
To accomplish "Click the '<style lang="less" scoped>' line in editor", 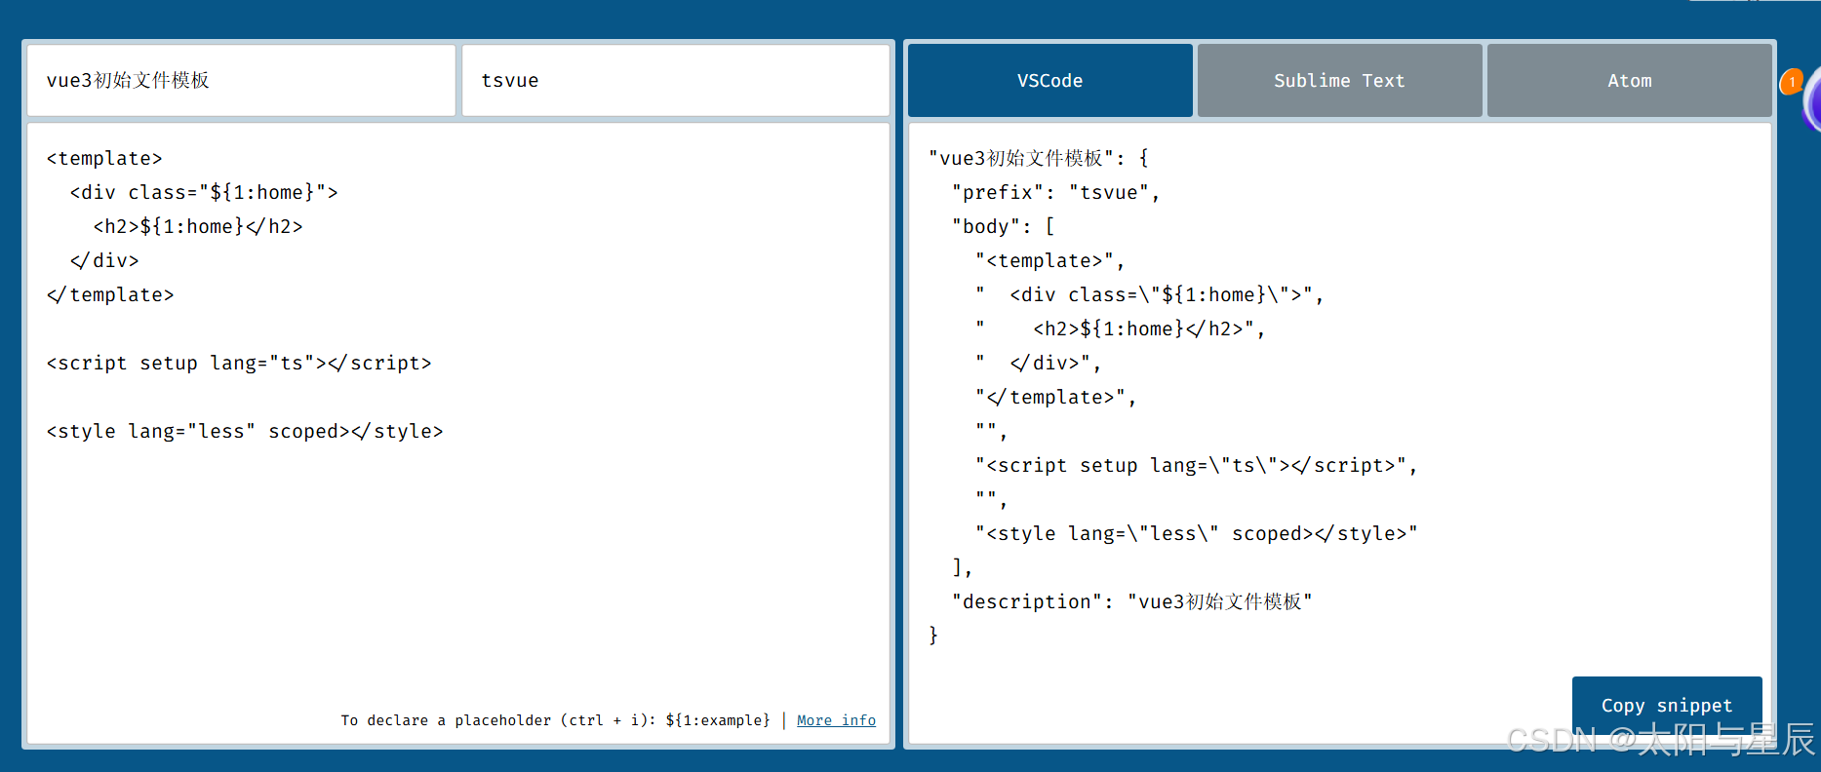I will [245, 431].
